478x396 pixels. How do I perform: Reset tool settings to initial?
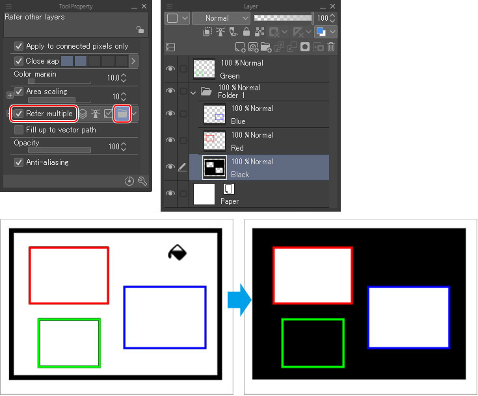tap(129, 181)
